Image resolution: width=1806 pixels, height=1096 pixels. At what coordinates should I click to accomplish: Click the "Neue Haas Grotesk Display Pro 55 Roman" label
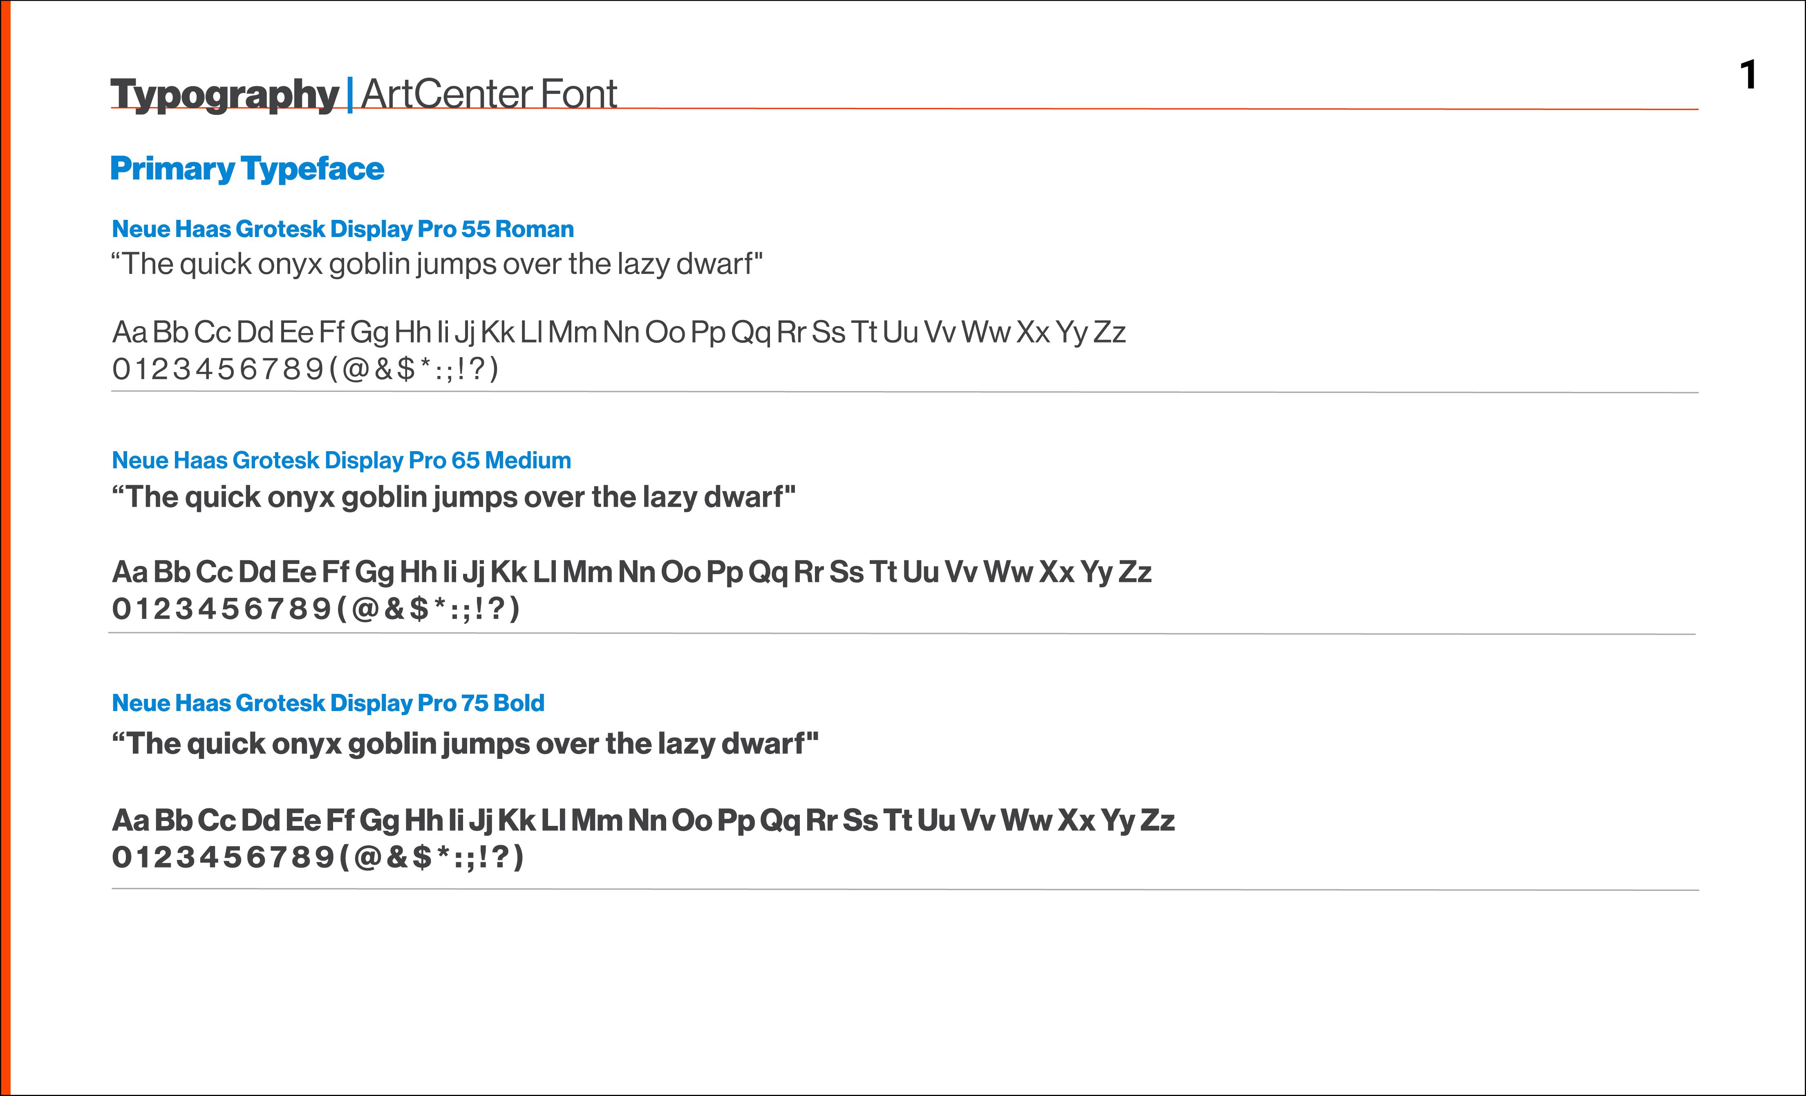(x=342, y=229)
